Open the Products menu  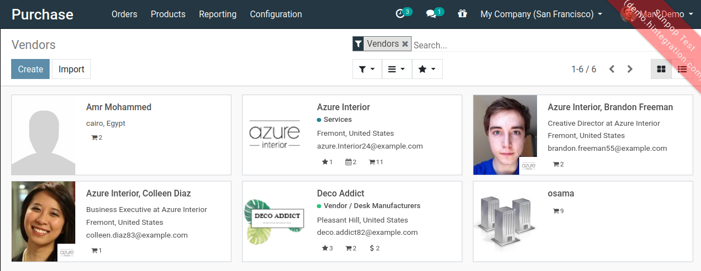coord(168,14)
